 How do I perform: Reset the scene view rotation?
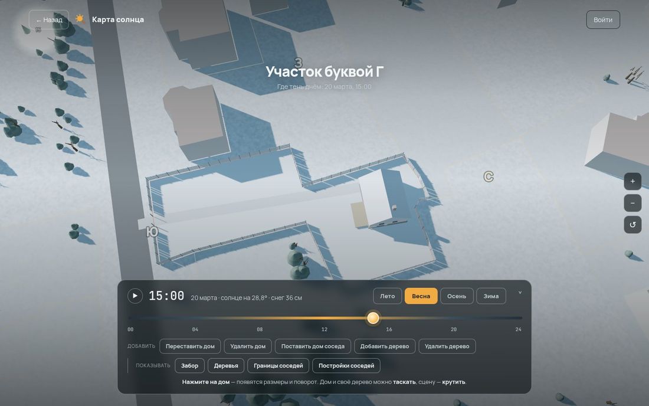(632, 225)
